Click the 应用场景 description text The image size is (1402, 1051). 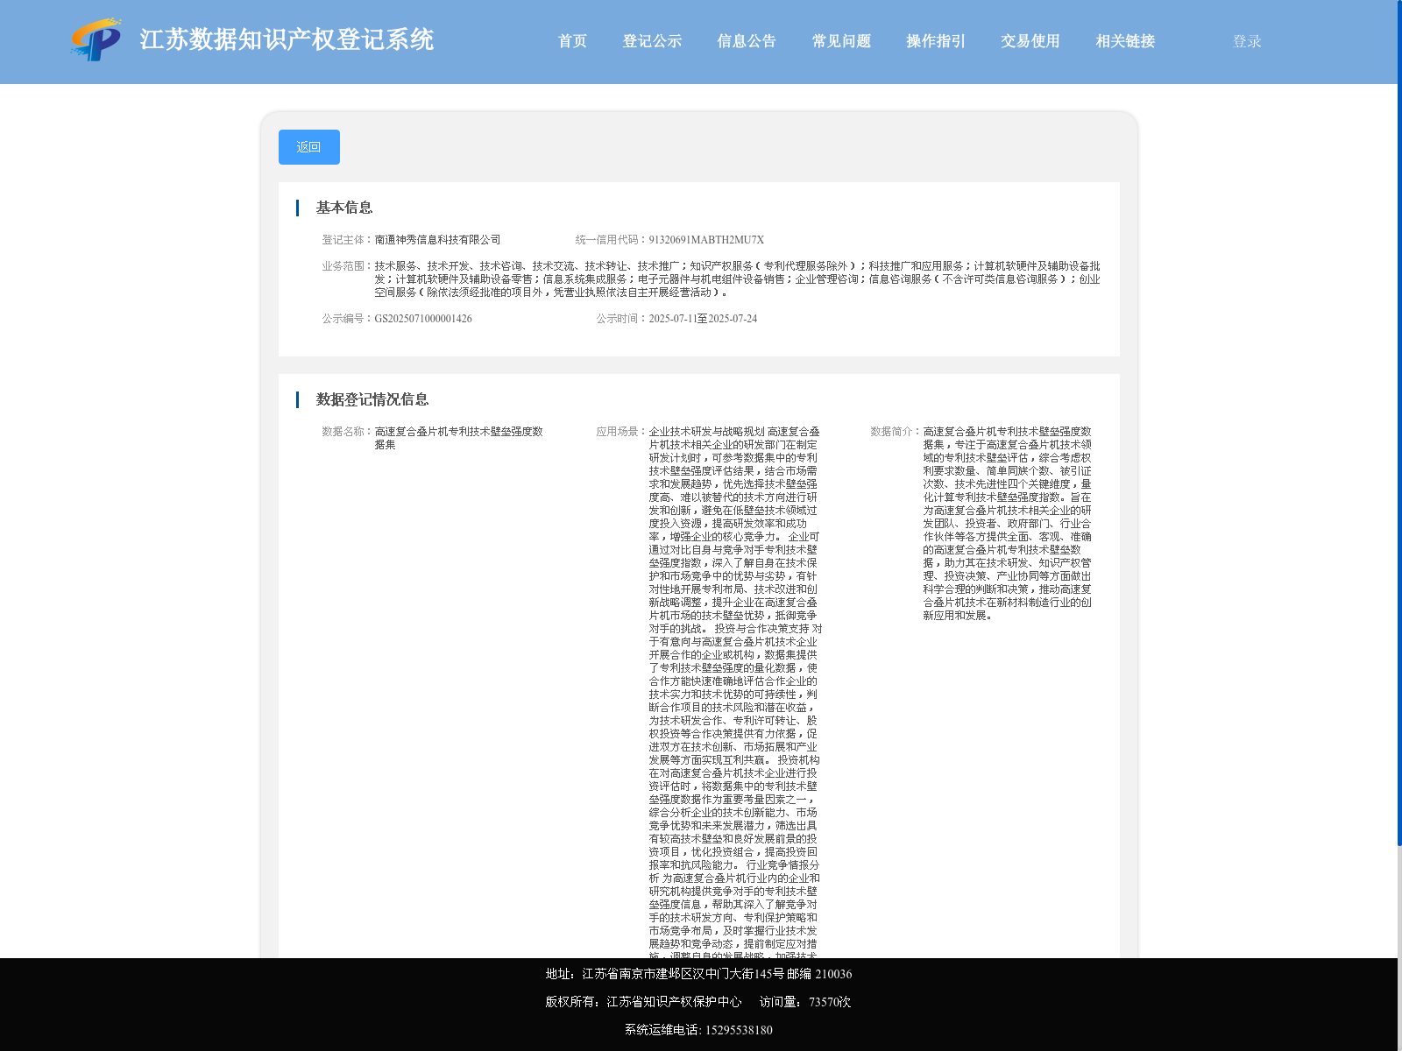pyautogui.click(x=735, y=692)
